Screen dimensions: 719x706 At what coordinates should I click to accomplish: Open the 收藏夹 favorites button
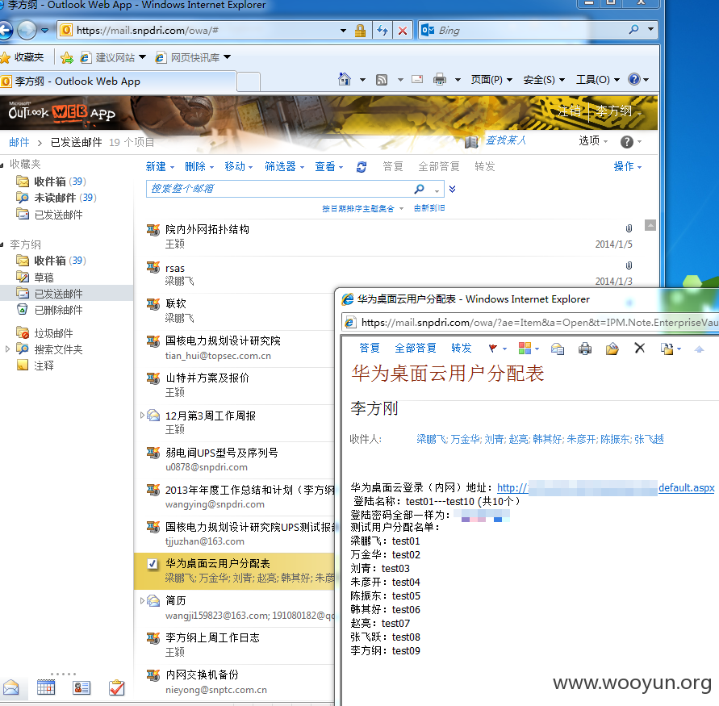coord(23,57)
